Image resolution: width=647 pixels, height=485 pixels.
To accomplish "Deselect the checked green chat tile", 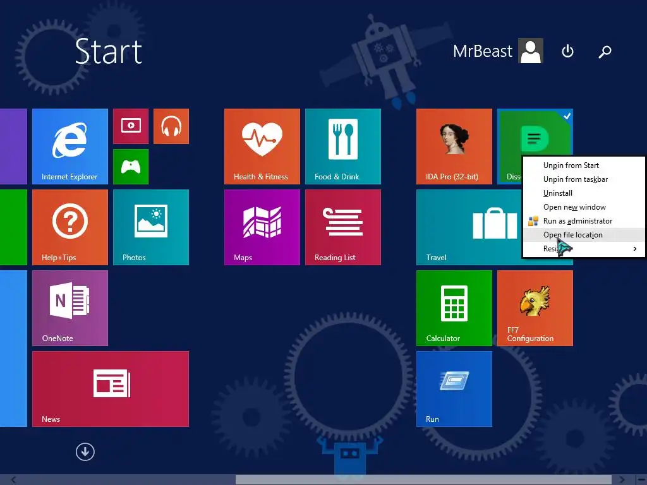I will coord(535,133).
